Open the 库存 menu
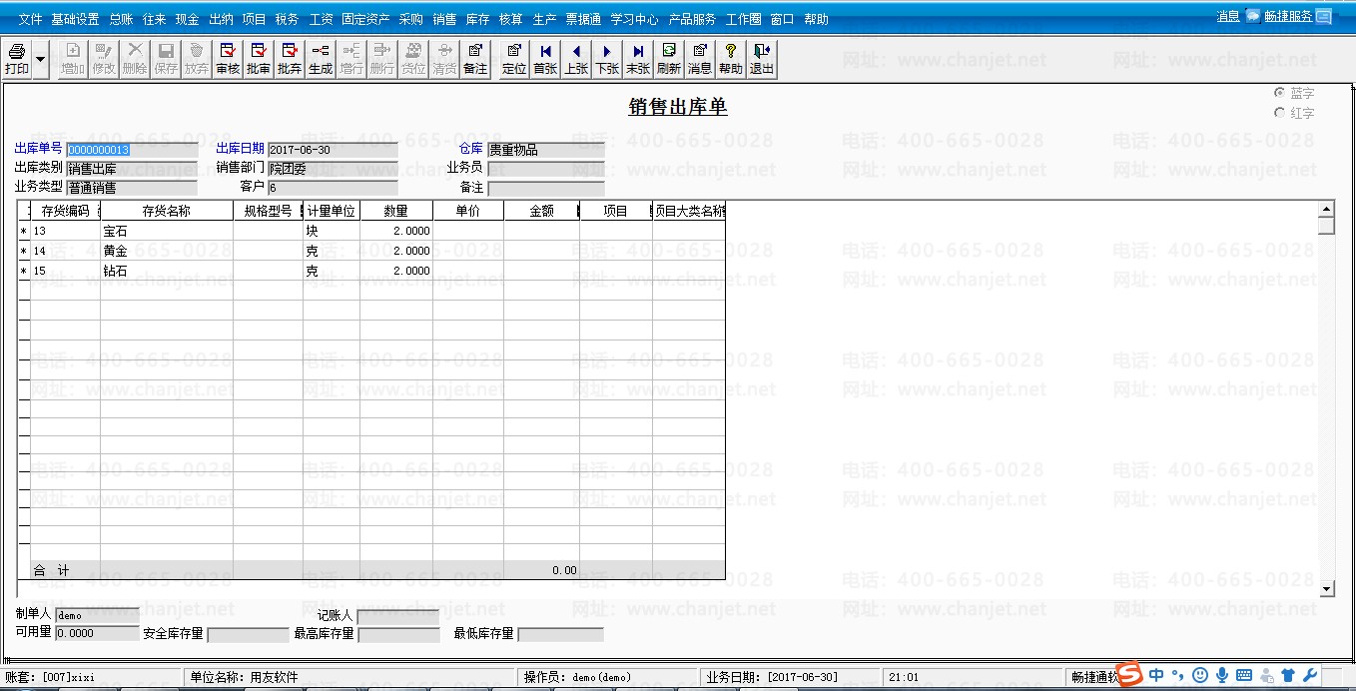1356x691 pixels. [477, 19]
